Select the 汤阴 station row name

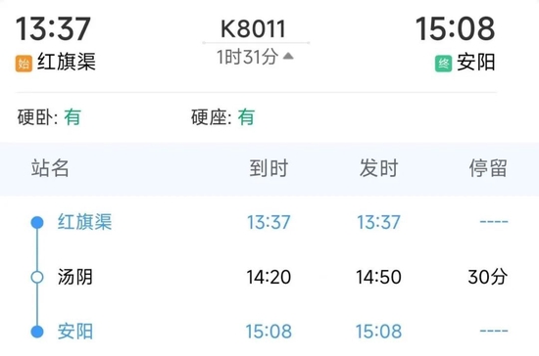point(75,277)
